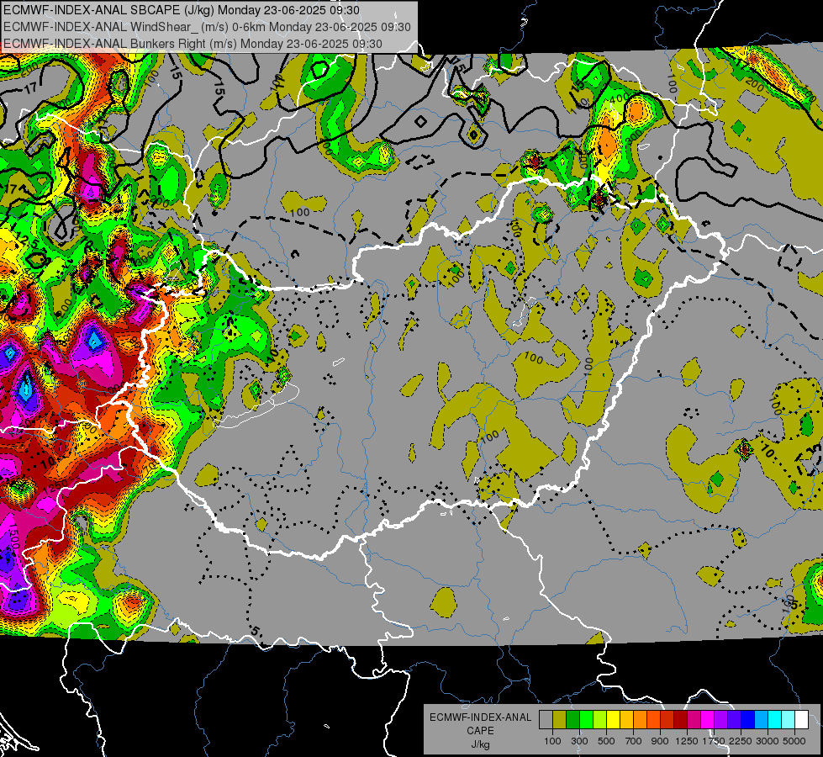
Task: Click the 2250 value under the color scale
Action: click(x=741, y=741)
